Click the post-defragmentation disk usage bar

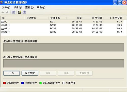click(63, 63)
